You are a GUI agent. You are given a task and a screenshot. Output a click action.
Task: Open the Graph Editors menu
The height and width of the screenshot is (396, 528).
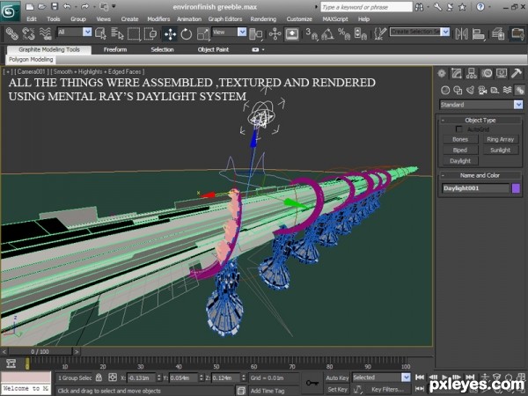[225, 19]
